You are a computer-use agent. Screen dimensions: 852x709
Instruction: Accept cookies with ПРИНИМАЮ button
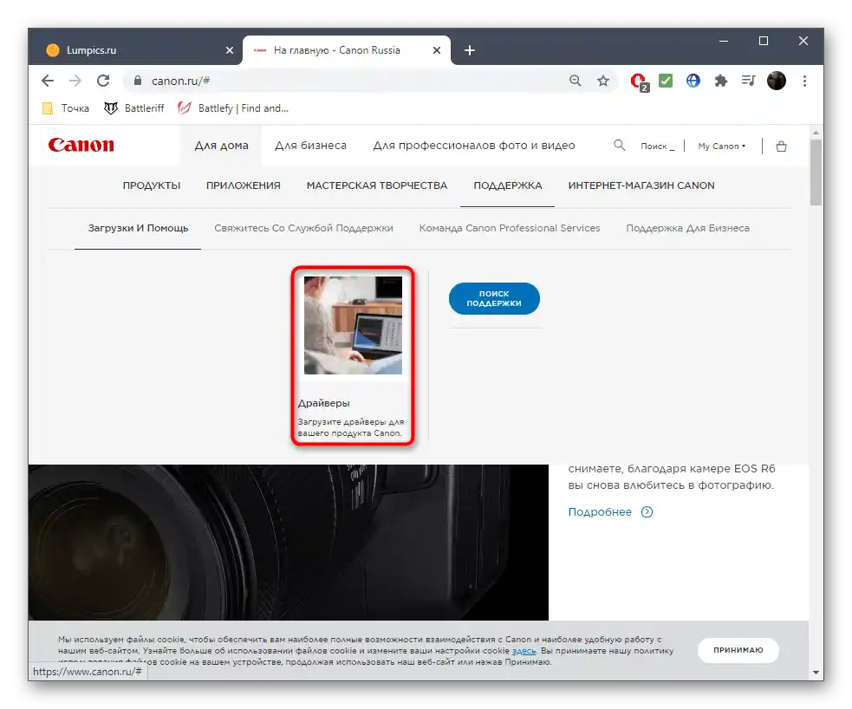coord(738,650)
